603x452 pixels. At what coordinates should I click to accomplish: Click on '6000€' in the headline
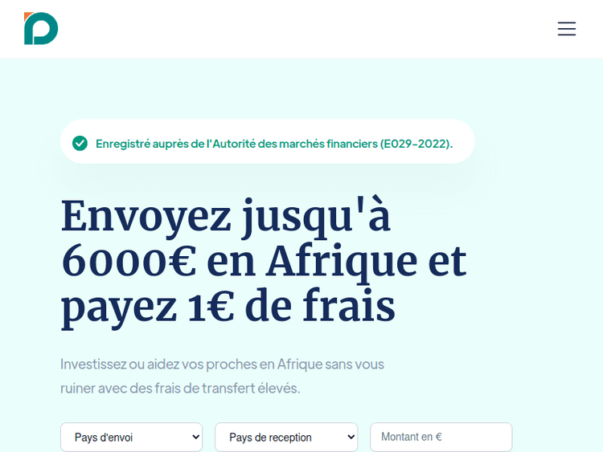(129, 261)
